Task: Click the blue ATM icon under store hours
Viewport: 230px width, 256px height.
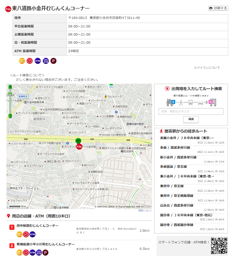Action: click(38, 61)
